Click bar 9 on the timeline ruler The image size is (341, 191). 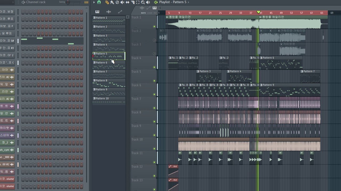[x=179, y=13]
